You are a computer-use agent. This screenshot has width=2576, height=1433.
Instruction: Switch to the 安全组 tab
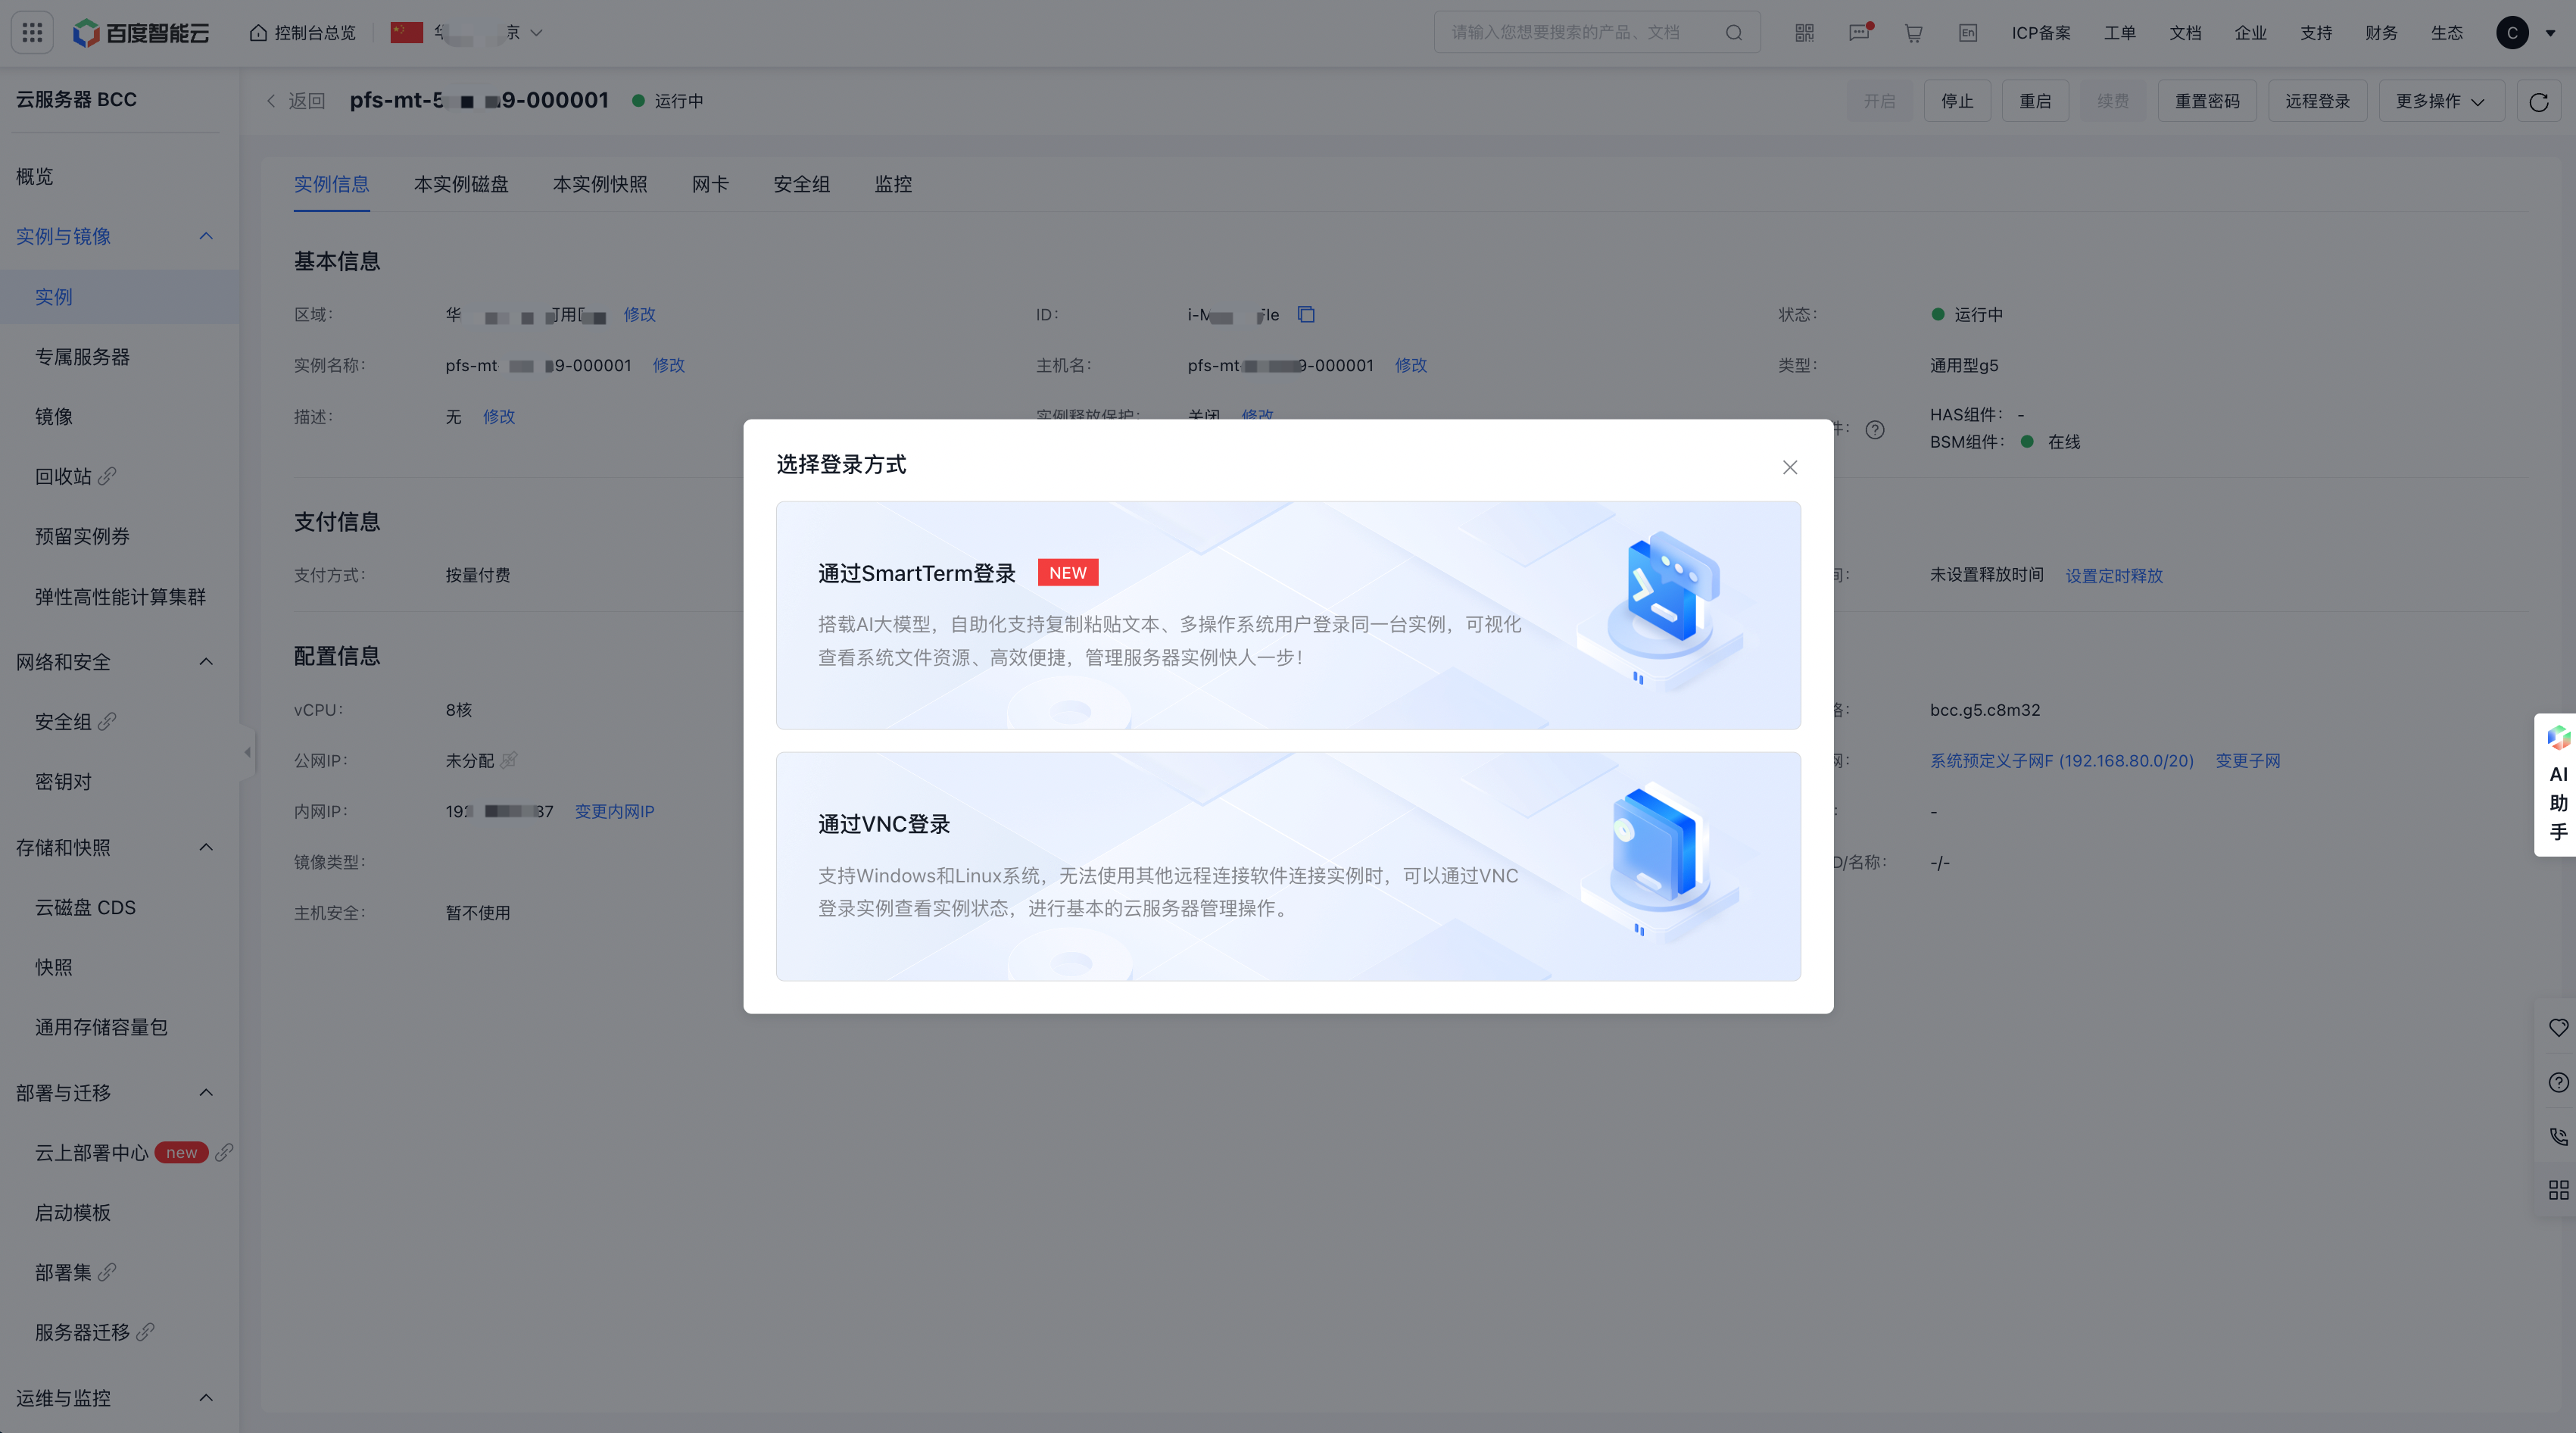pos(801,184)
